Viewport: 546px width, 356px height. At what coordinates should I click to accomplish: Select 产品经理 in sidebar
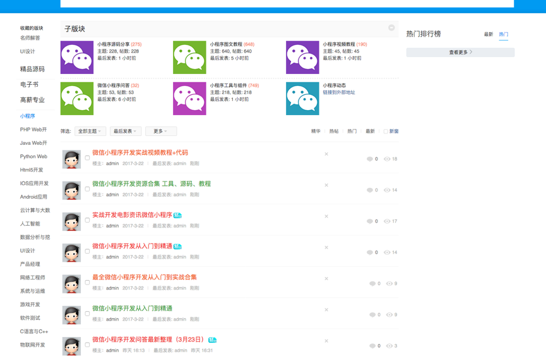[x=30, y=264]
